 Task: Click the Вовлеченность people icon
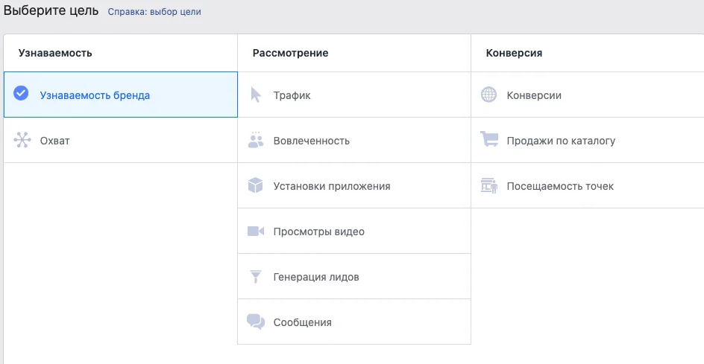click(x=256, y=141)
